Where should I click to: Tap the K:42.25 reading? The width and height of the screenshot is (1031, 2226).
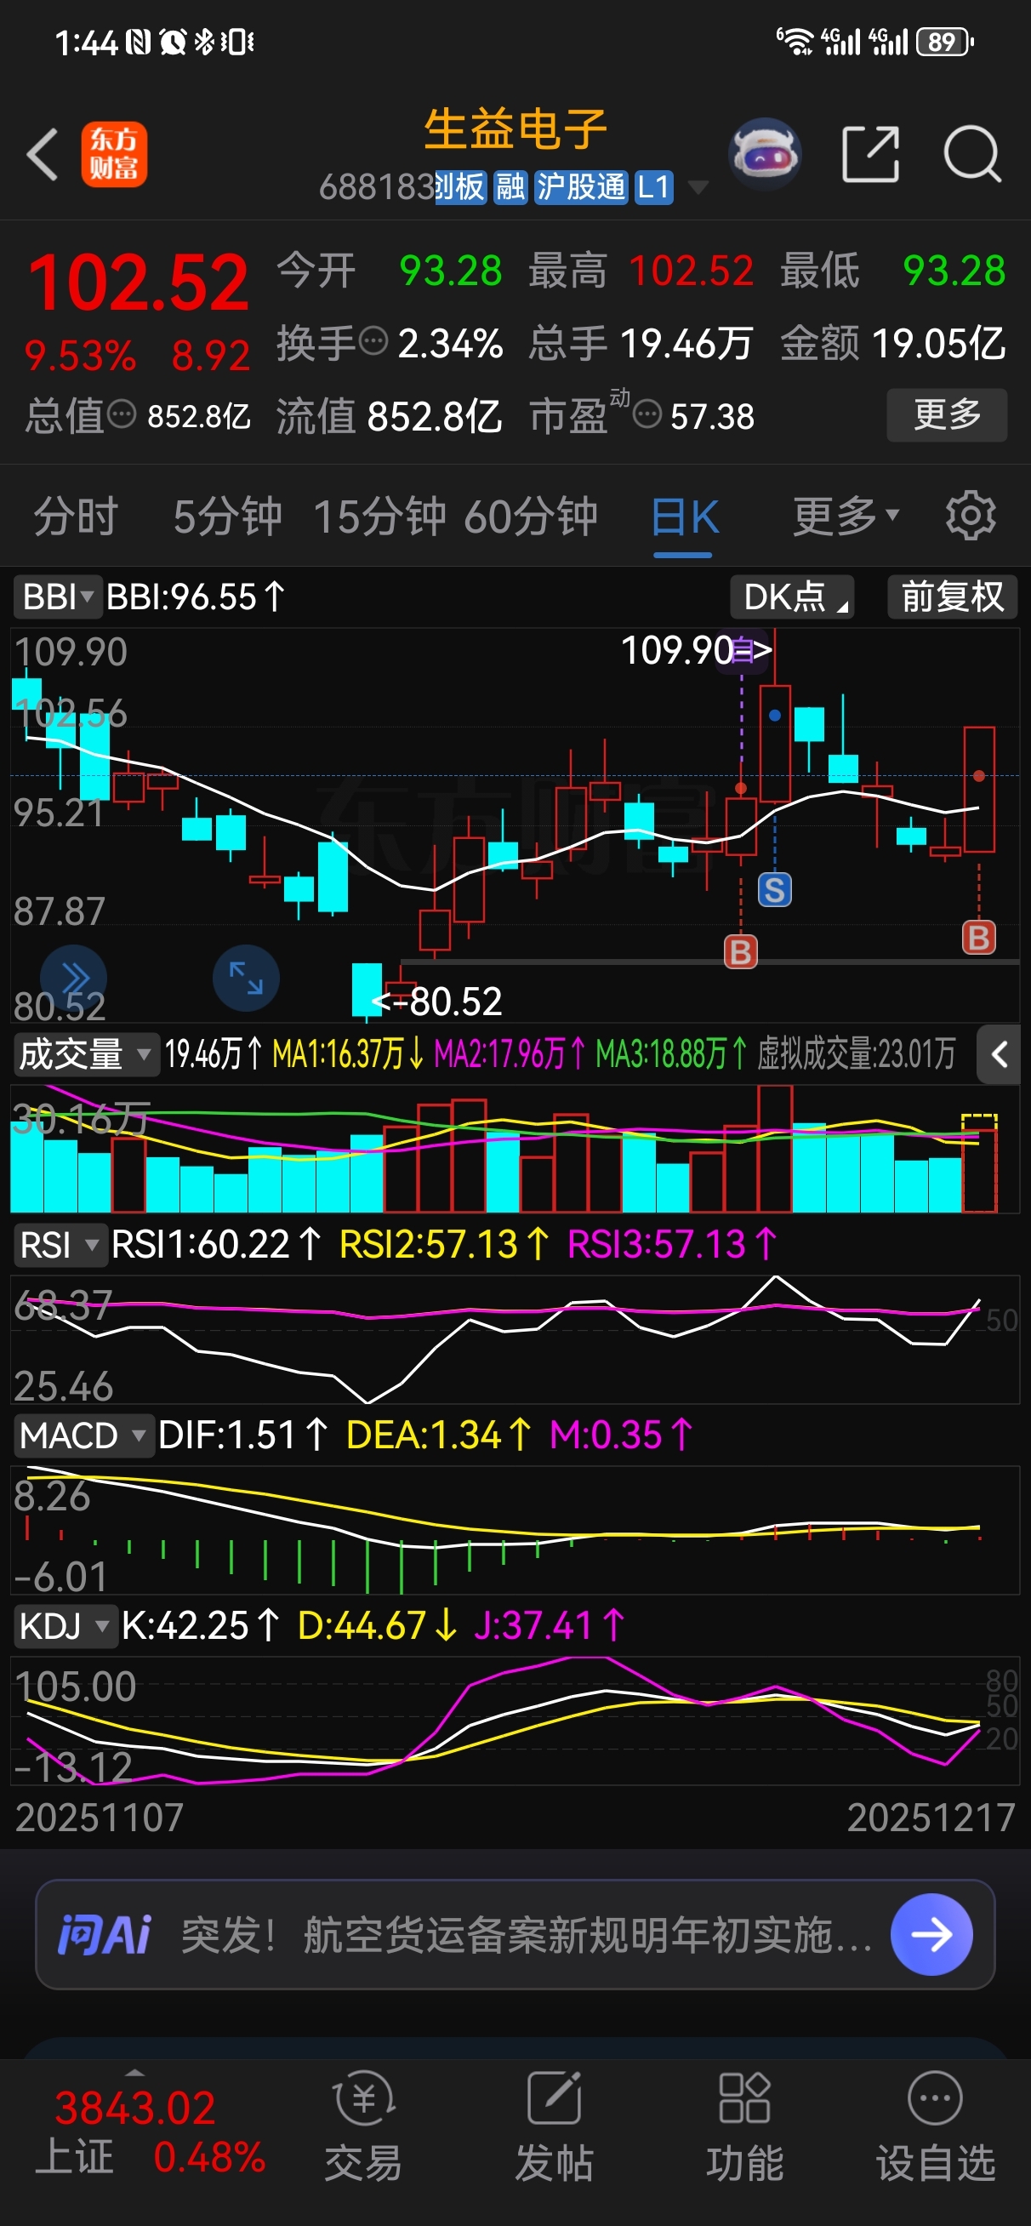pos(201,1626)
